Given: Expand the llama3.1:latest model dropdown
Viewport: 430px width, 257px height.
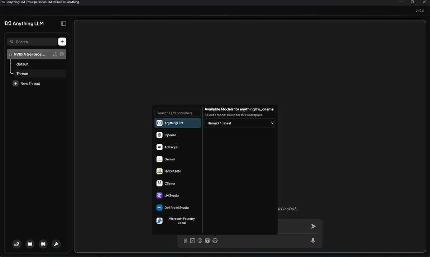Looking at the screenshot, I should (239, 123).
